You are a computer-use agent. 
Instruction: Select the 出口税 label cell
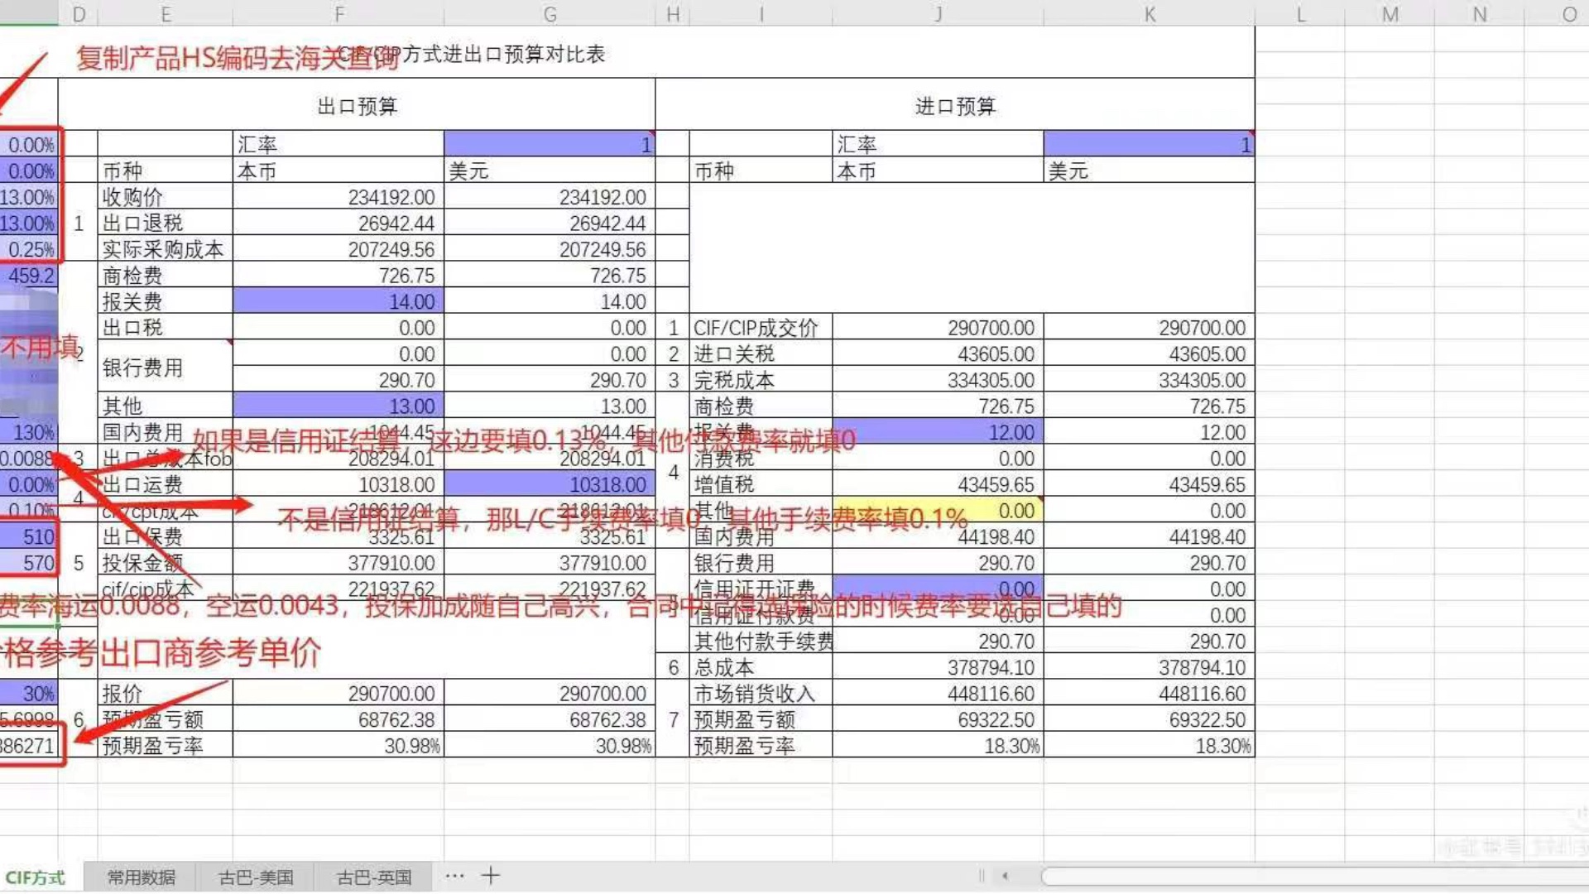[166, 328]
